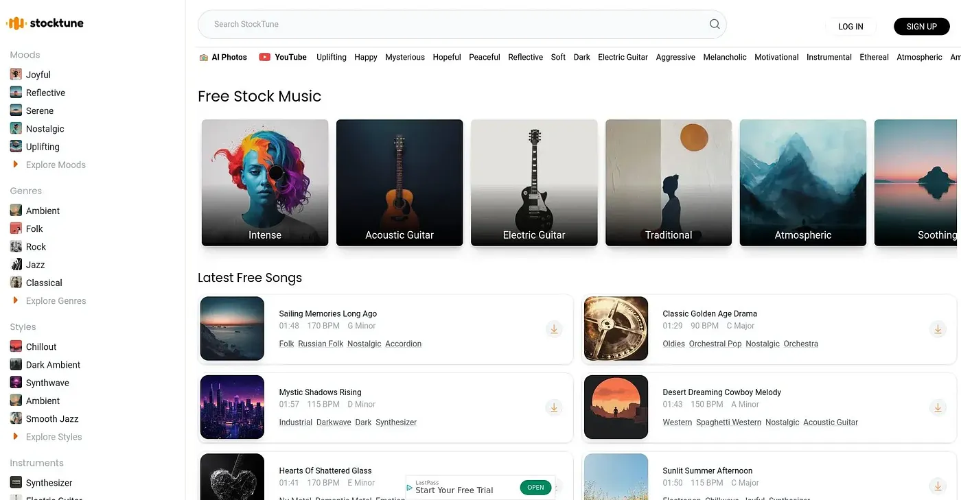The image size is (961, 500).
Task: Open the Traditional category card
Action: pyautogui.click(x=669, y=182)
